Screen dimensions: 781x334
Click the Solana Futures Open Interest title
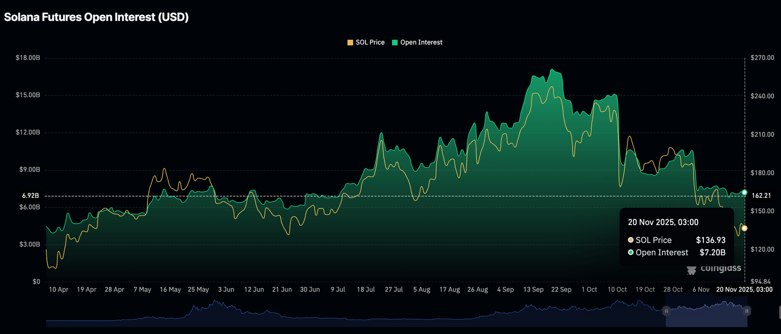pyautogui.click(x=97, y=17)
